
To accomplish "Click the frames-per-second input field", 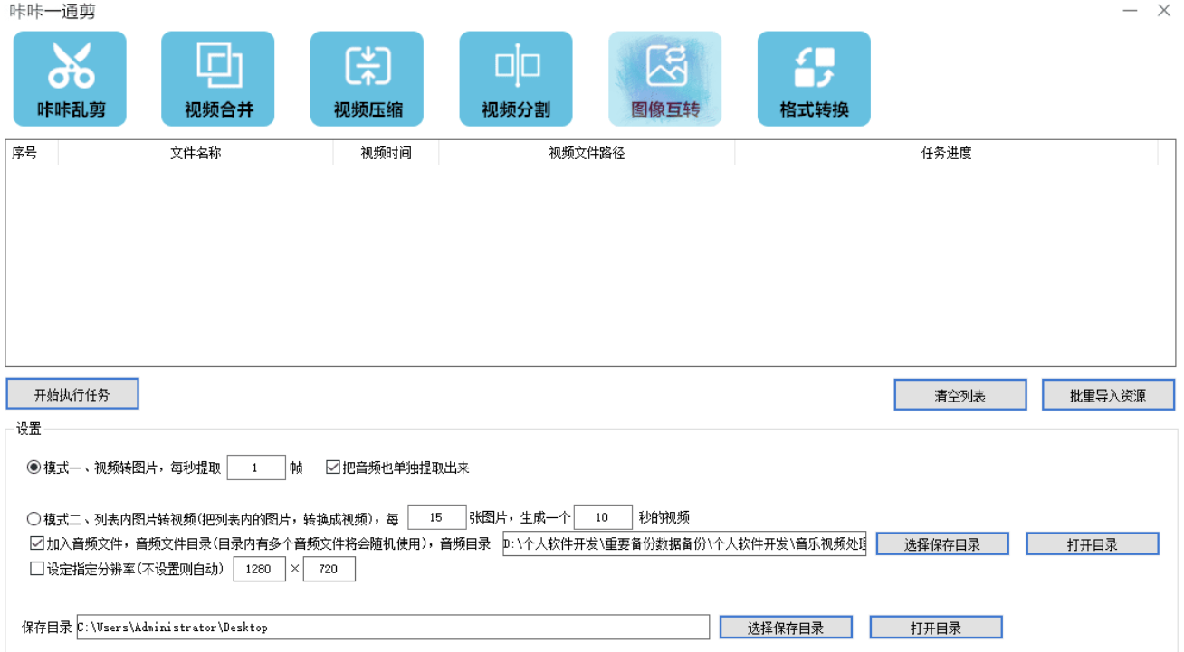I will point(257,467).
